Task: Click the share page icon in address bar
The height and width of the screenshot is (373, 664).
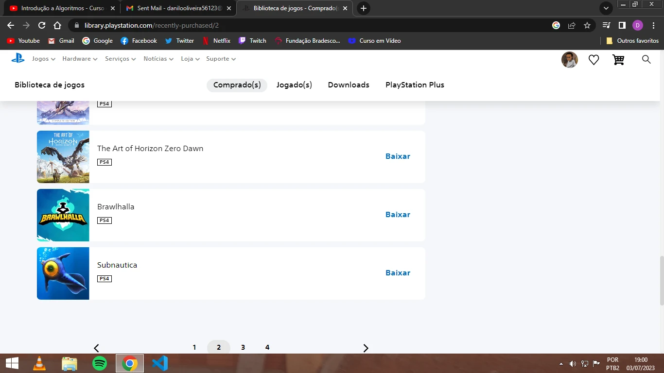Action: 572,25
